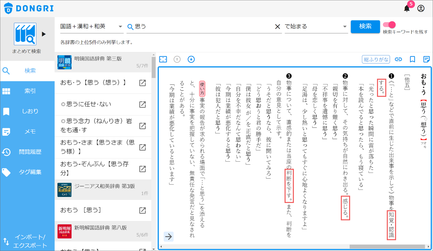Select 索引 in sidebar

27,91
